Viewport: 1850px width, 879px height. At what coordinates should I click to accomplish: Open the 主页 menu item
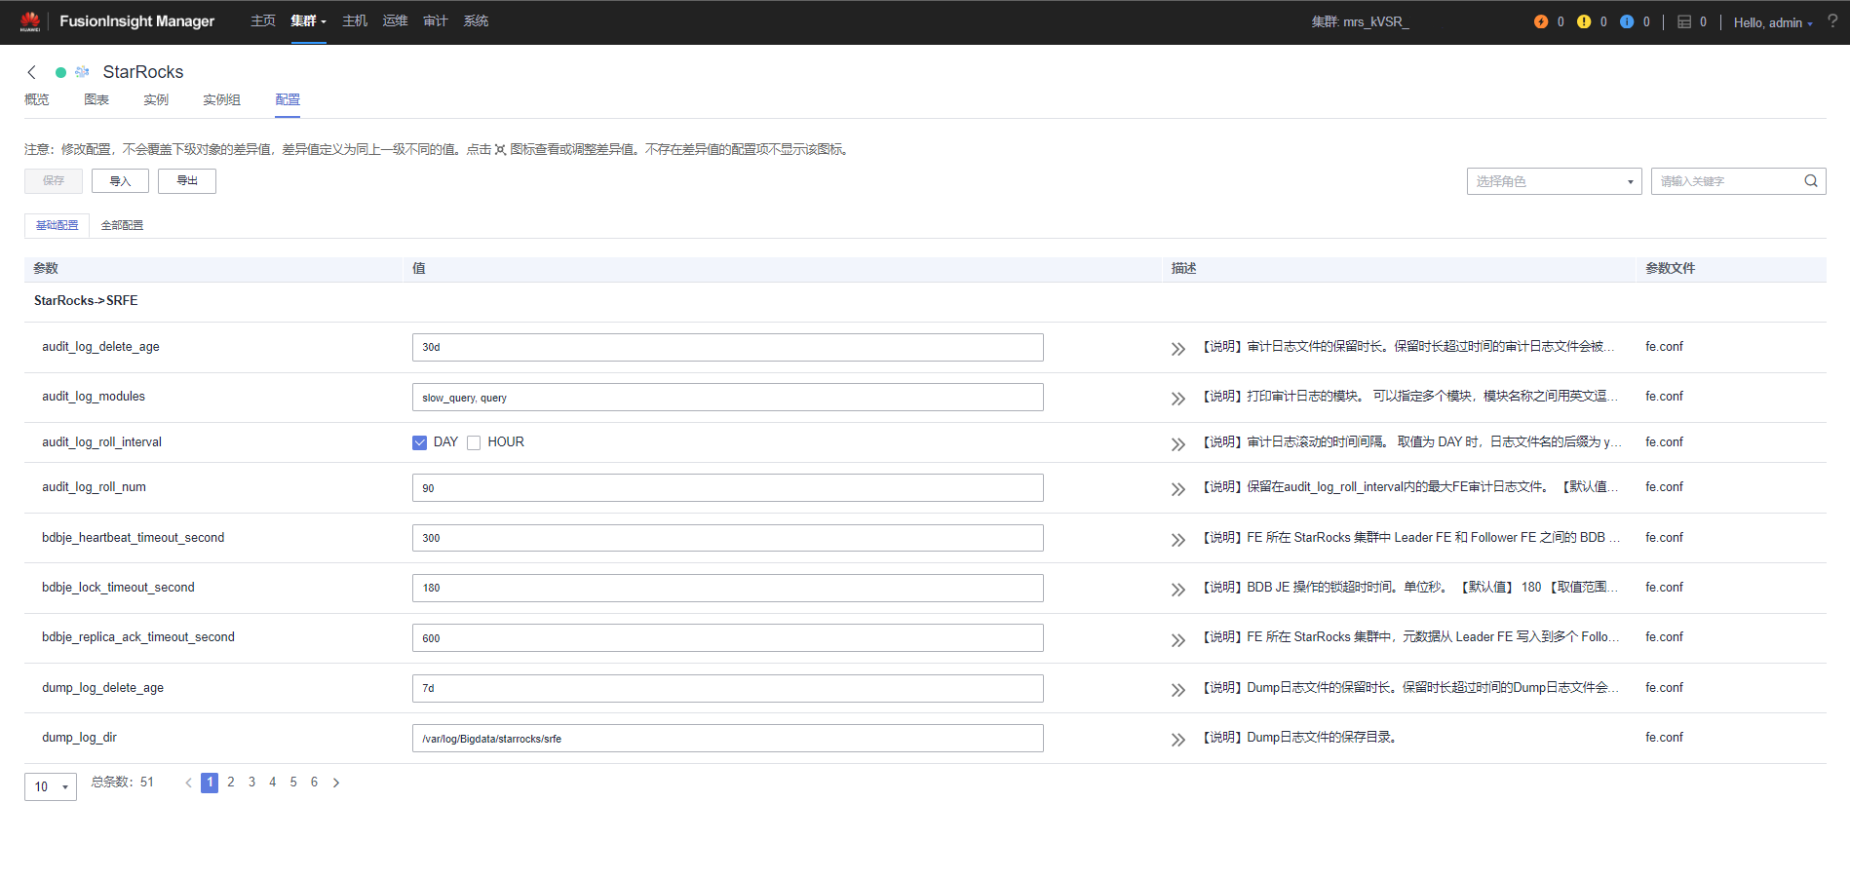pyautogui.click(x=263, y=21)
